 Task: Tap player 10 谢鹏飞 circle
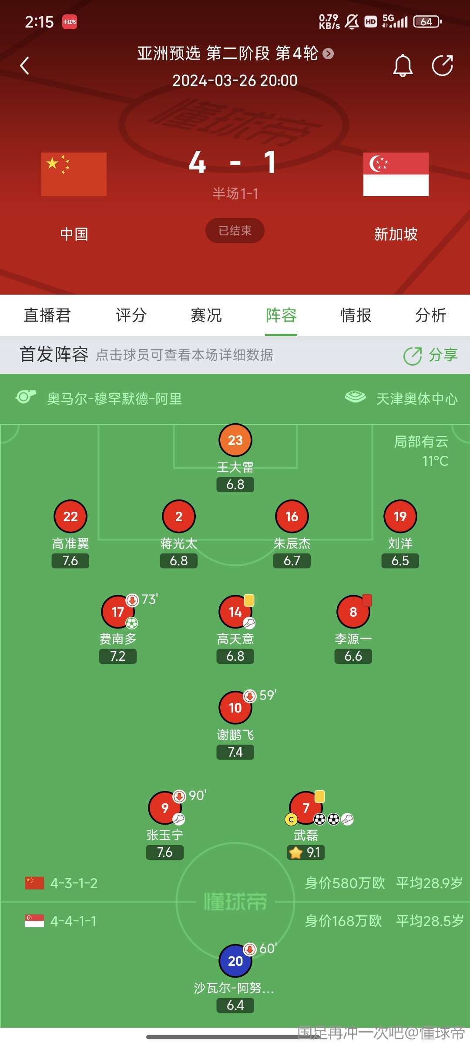[235, 708]
